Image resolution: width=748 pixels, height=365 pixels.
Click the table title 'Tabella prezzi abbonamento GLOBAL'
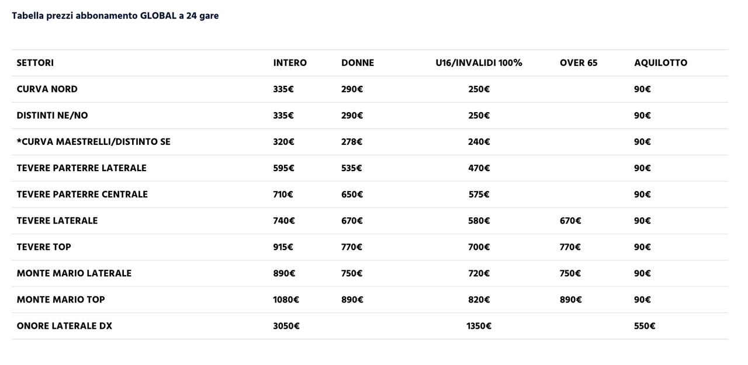(115, 16)
